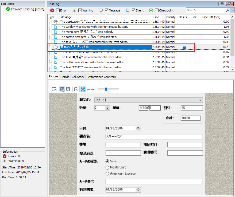Click the reset zoom magnifier icon

click(76, 89)
